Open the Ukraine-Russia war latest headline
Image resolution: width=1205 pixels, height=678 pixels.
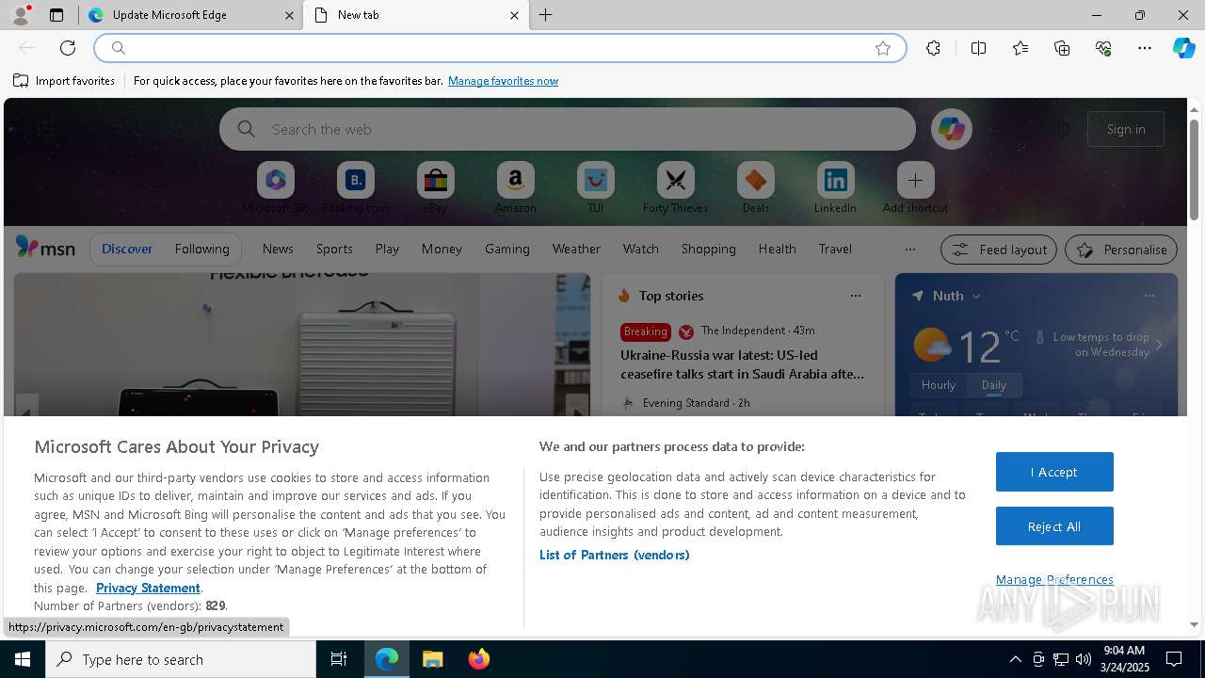(742, 364)
